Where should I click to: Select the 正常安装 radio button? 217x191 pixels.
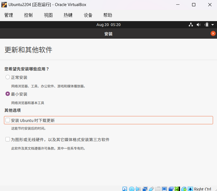[8, 77]
